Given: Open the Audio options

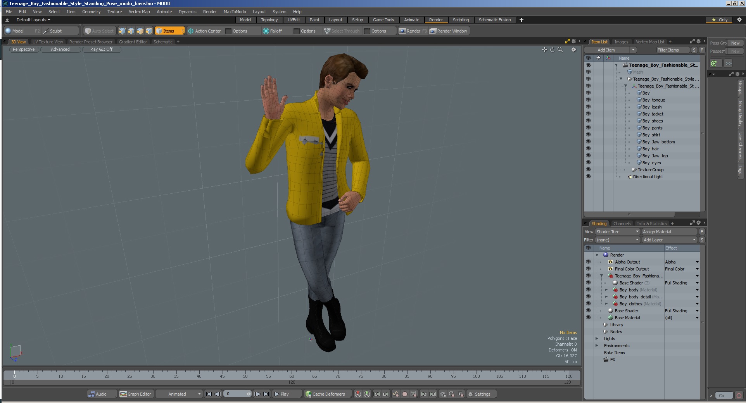Looking at the screenshot, I should pos(102,394).
